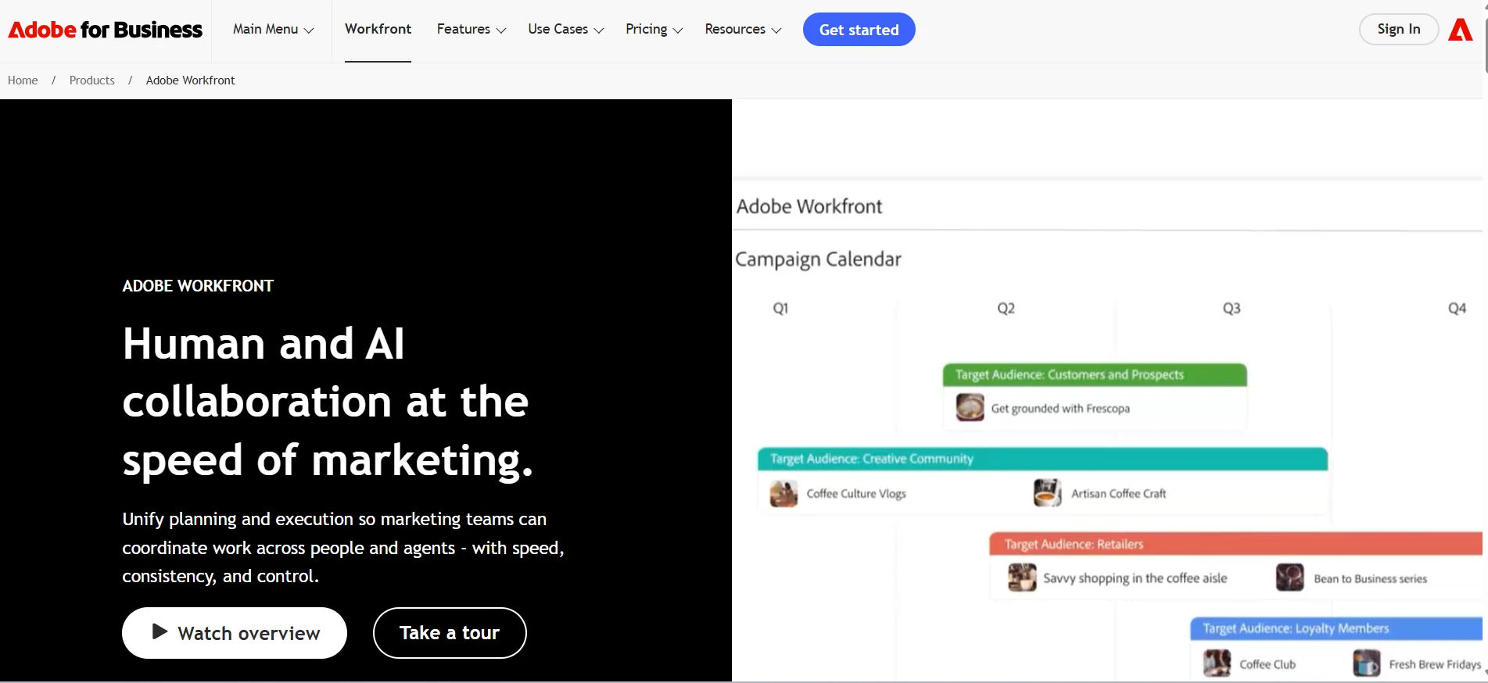Open the Pricing dropdown
The image size is (1488, 683).
[x=654, y=30]
